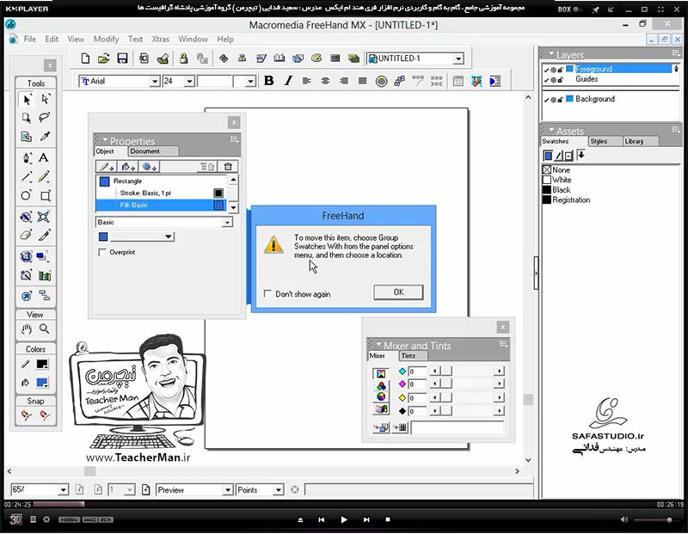This screenshot has width=688, height=534.
Task: Select the Knife tool
Action: click(44, 236)
